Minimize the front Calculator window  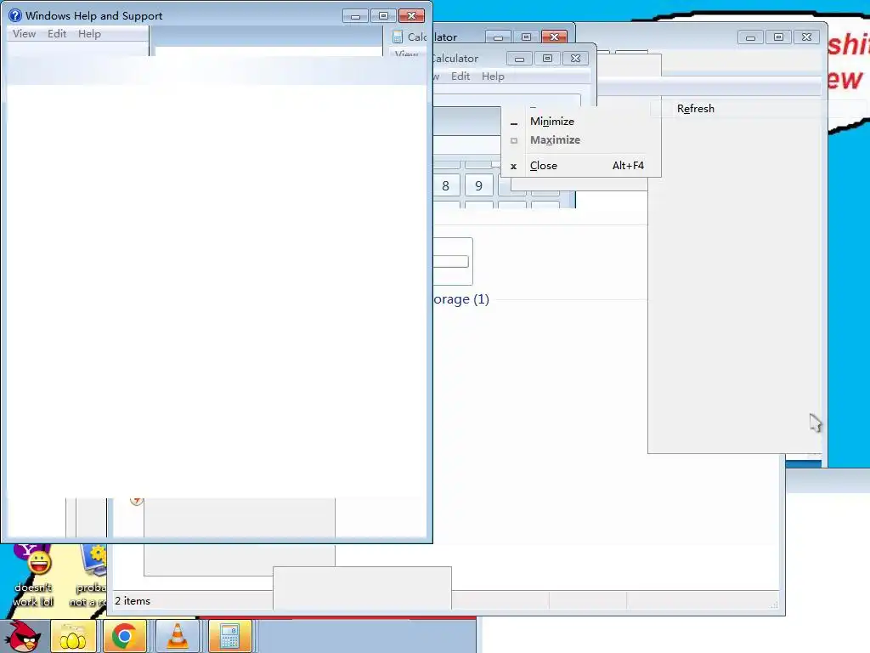519,59
